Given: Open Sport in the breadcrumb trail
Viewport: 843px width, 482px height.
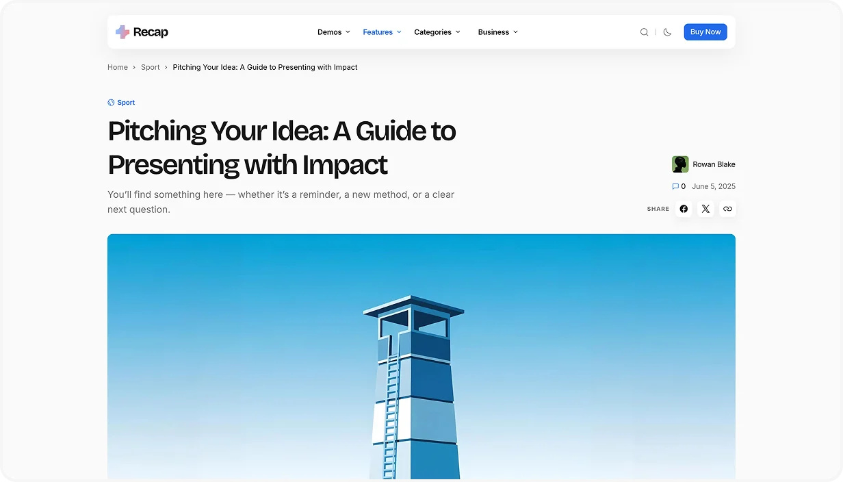Looking at the screenshot, I should pyautogui.click(x=150, y=67).
